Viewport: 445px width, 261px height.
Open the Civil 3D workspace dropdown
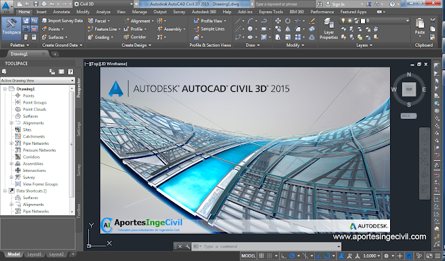tap(103, 4)
